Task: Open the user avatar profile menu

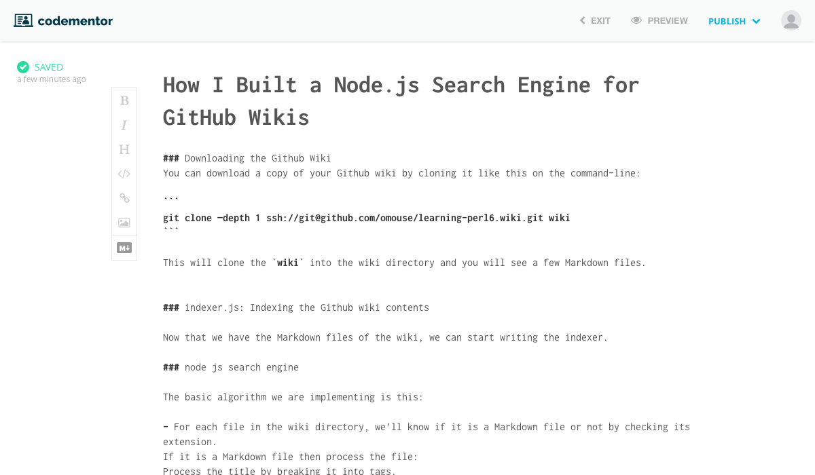Action: [791, 20]
